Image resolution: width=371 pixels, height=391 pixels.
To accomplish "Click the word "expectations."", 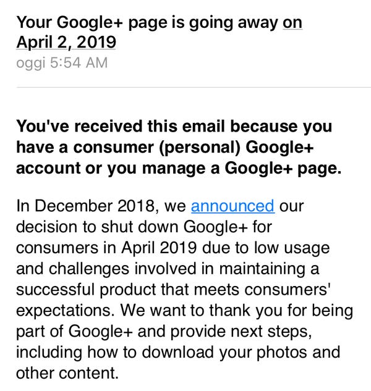I will pos(66,311).
